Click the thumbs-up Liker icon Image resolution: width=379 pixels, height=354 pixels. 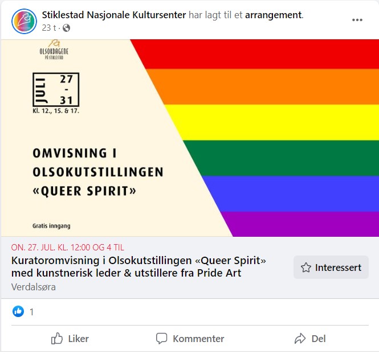[x=57, y=339]
